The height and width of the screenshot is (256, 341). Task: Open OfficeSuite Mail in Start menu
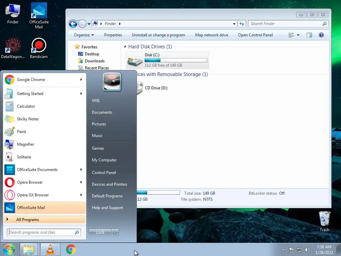(45, 207)
